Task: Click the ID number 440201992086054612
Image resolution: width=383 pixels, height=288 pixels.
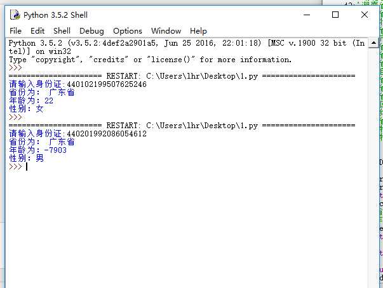Action: click(x=107, y=134)
